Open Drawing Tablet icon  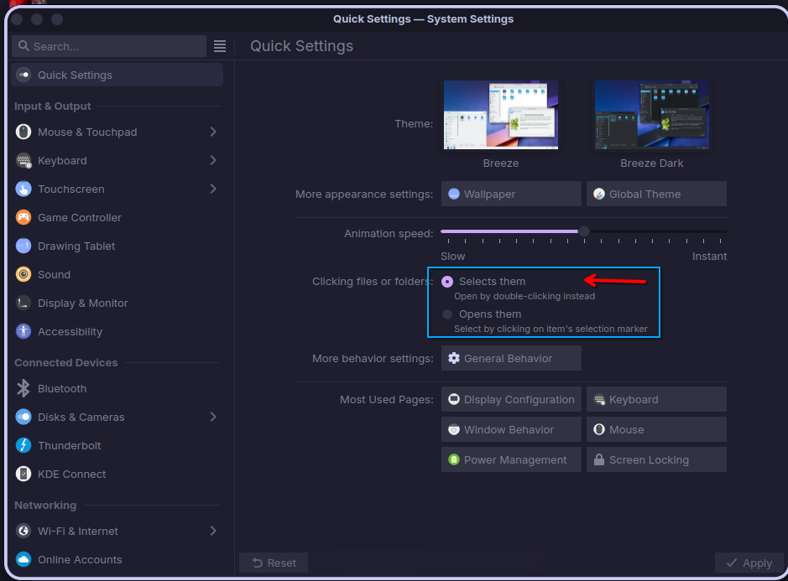23,246
